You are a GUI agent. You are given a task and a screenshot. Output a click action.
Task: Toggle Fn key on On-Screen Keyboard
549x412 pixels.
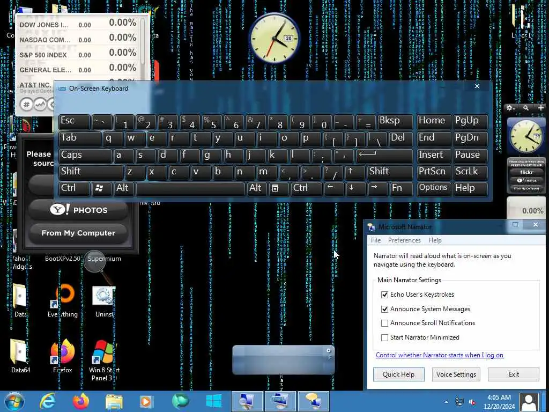(401, 188)
